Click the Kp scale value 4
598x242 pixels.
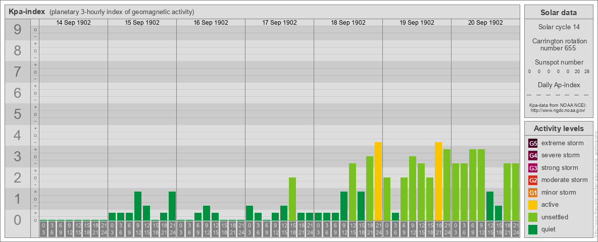pyautogui.click(x=18, y=135)
